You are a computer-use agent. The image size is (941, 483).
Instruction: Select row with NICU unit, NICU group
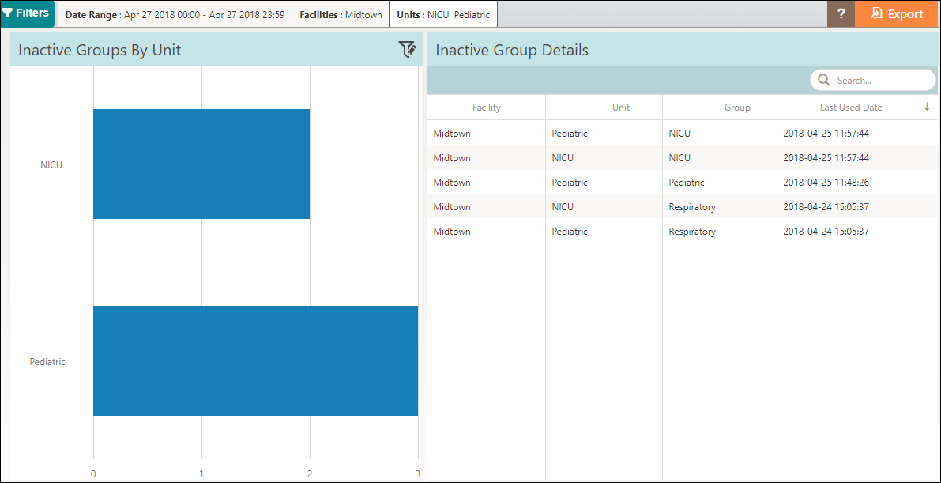[x=683, y=158]
